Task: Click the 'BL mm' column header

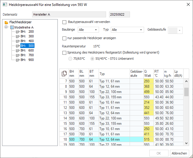Action: coord(84,74)
